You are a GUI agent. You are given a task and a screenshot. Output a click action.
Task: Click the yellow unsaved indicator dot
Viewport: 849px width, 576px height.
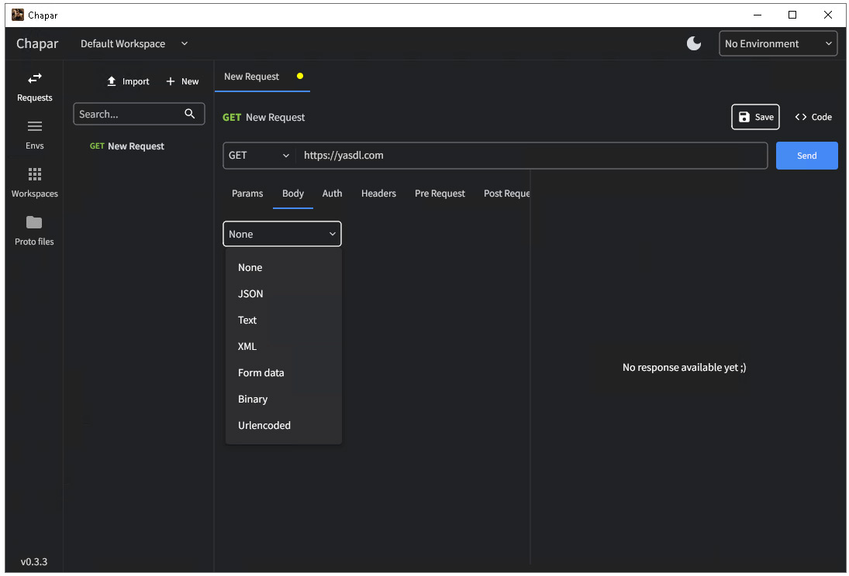(x=300, y=77)
